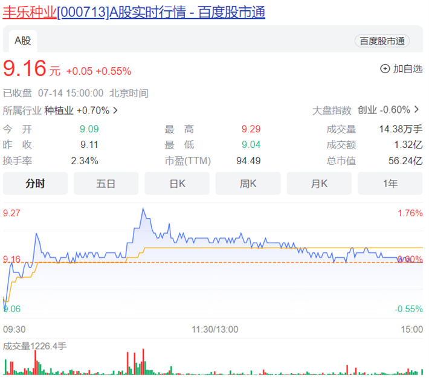The image size is (429, 378).
Task: Click the 9.16 current price figure
Action: [25, 68]
